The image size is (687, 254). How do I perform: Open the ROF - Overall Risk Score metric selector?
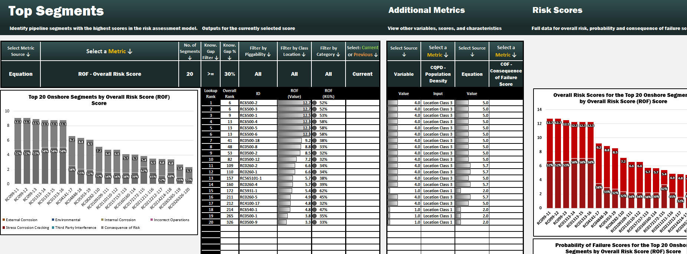109,74
